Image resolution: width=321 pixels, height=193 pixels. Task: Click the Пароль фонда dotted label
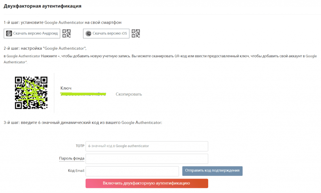pos(72,159)
